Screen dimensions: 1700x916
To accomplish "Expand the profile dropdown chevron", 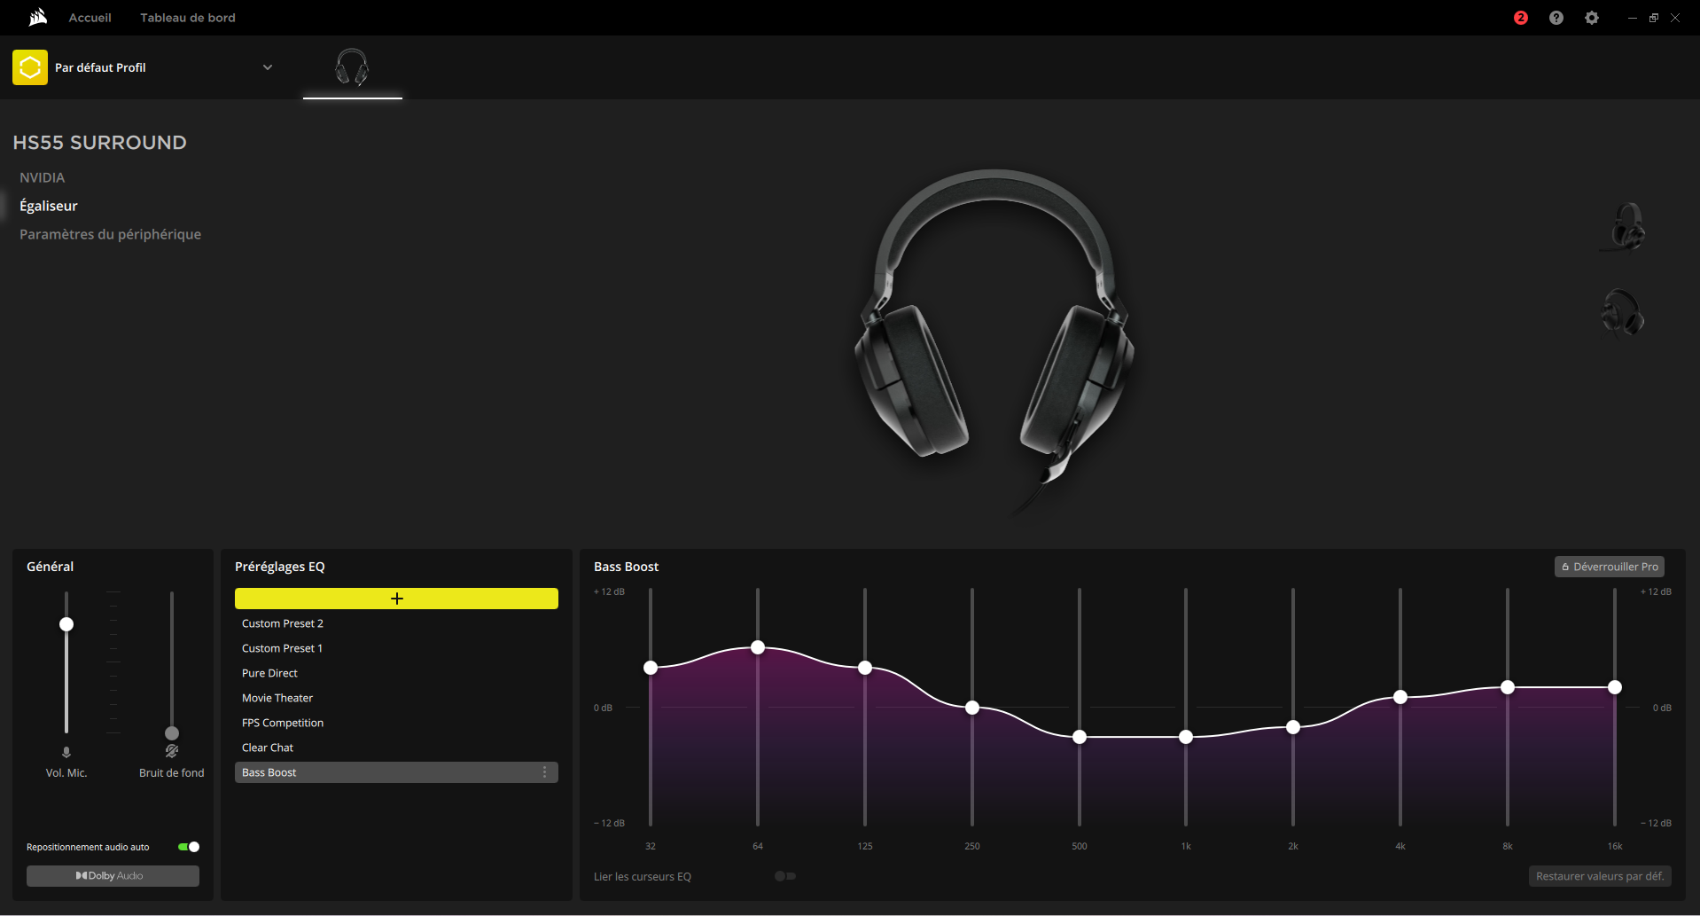I will click(x=268, y=67).
